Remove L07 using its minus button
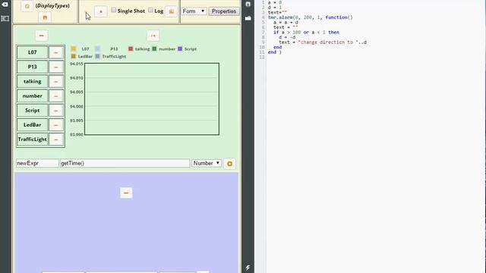The image size is (486, 273). point(56,52)
